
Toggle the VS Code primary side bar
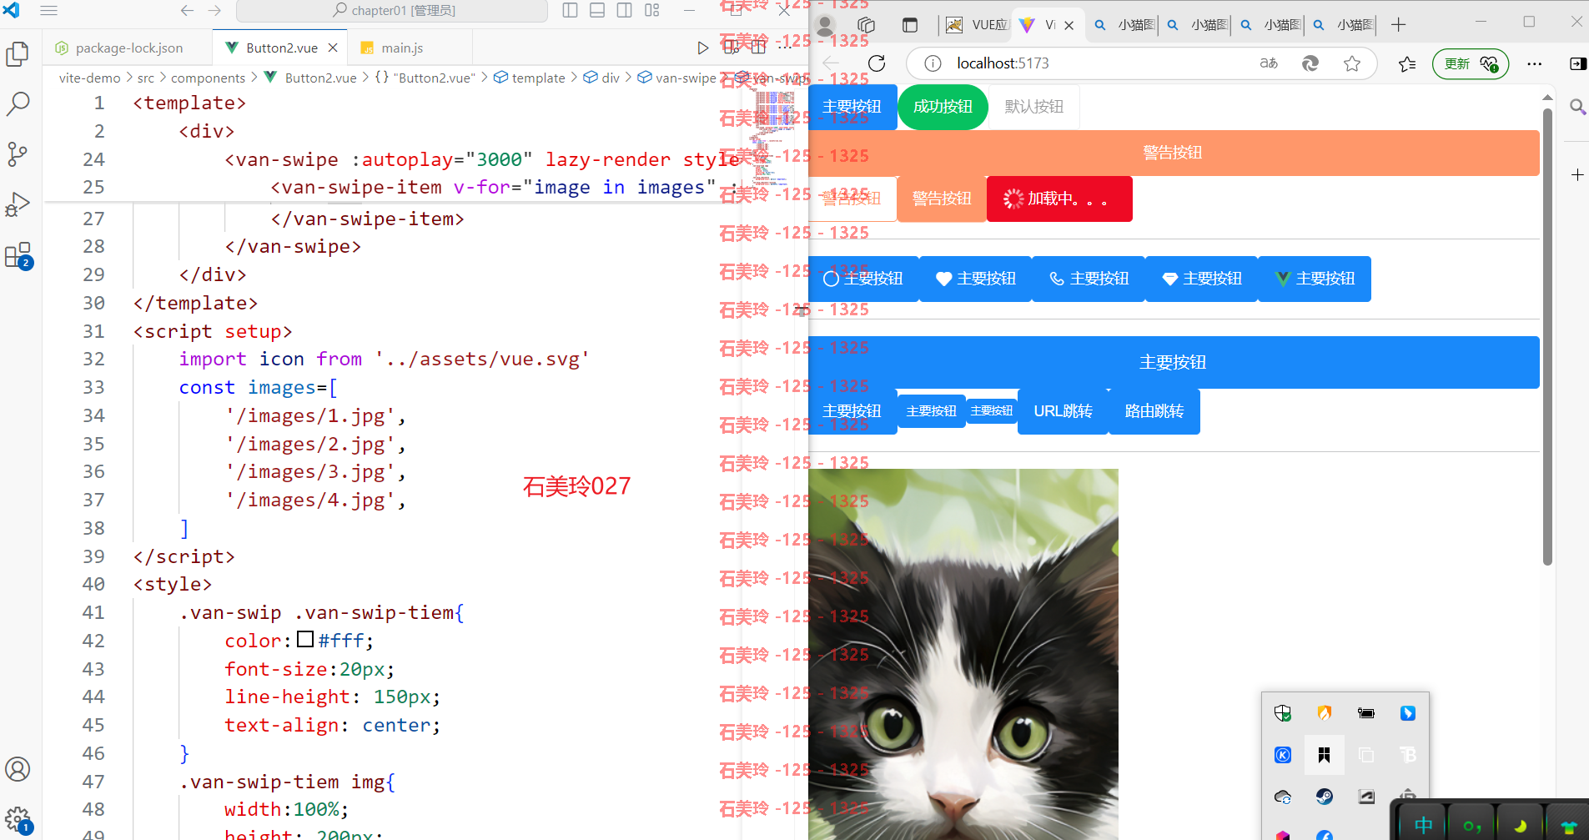point(571,11)
